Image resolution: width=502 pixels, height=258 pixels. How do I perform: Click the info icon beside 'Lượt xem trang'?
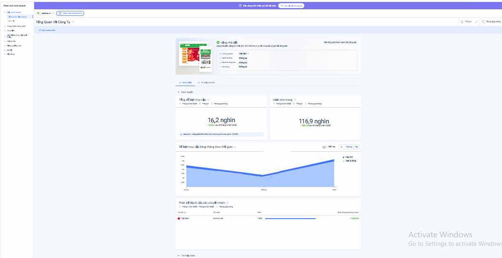(295, 99)
